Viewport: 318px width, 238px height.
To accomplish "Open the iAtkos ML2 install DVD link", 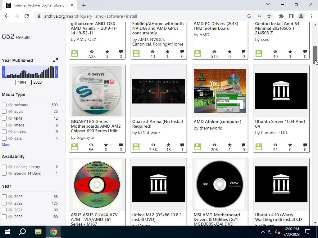I will [157, 217].
